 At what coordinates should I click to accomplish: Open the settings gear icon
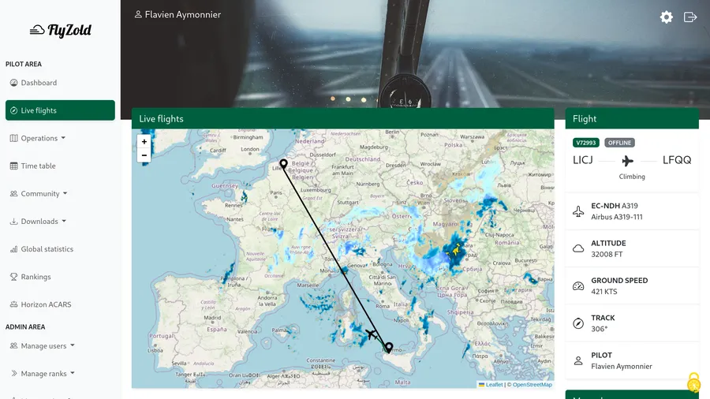pos(667,17)
